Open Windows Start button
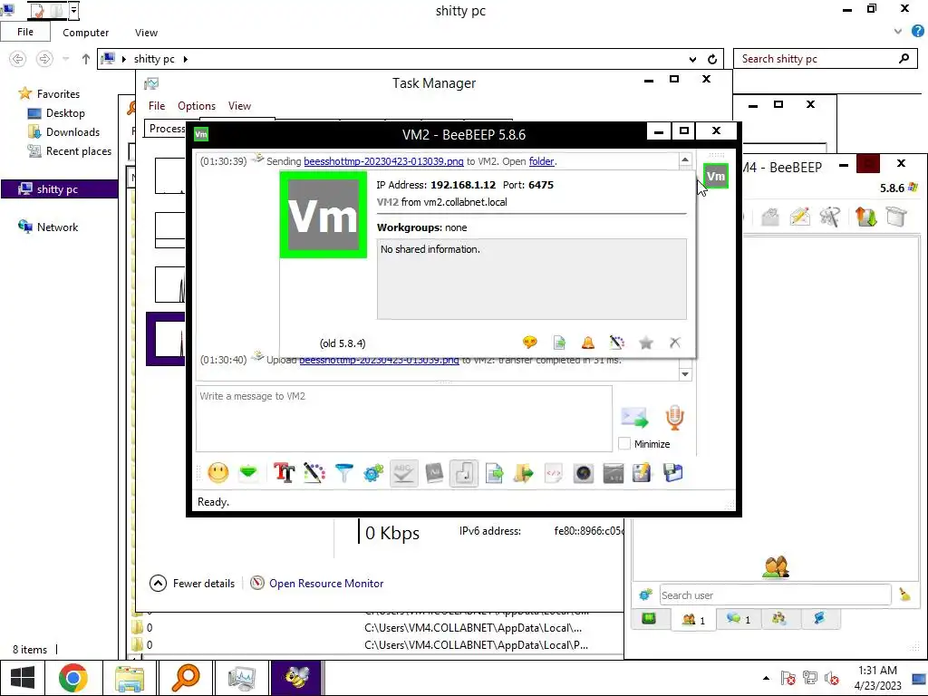This screenshot has width=928, height=696. (x=22, y=678)
